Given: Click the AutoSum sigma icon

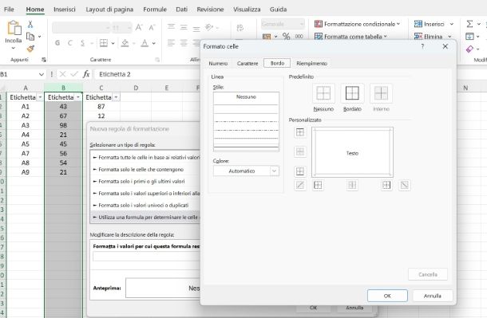Looking at the screenshot, I should (469, 24).
